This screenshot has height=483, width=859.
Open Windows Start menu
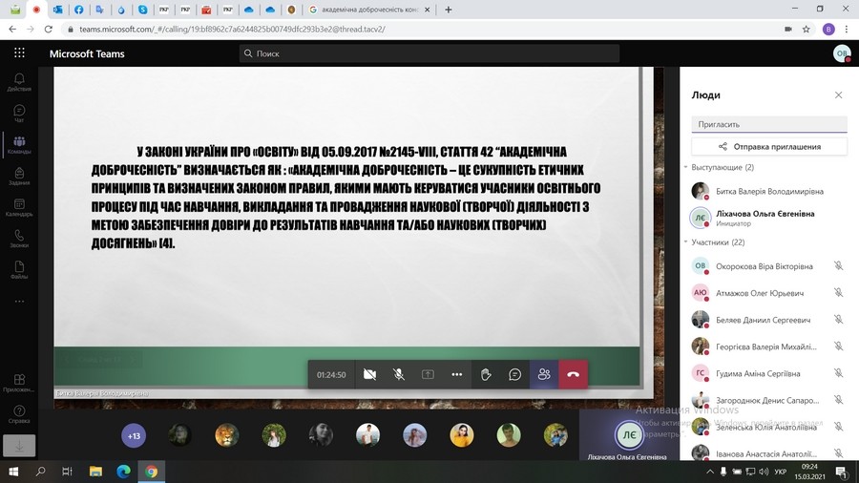pyautogui.click(x=13, y=472)
